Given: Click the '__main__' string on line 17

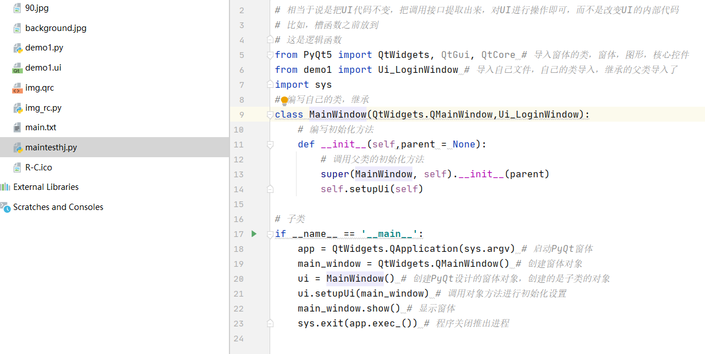Looking at the screenshot, I should click(389, 234).
